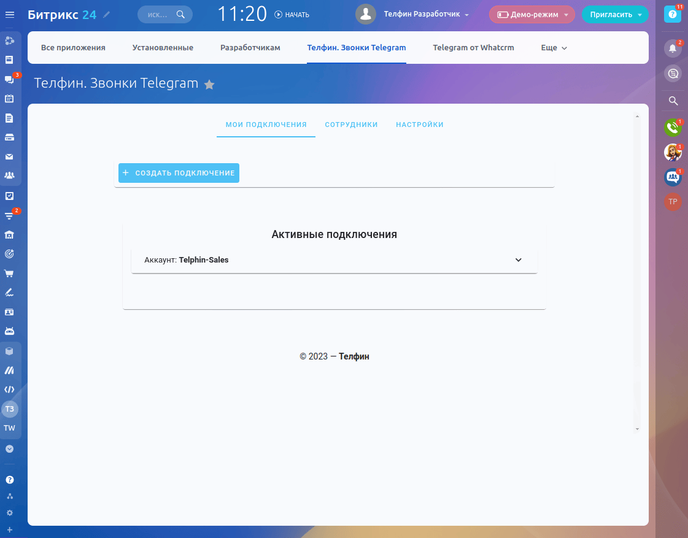Select the МОИ ПОДКЛЮЧЕНИЯ tab
Screen dimensions: 688x538
click(x=266, y=125)
